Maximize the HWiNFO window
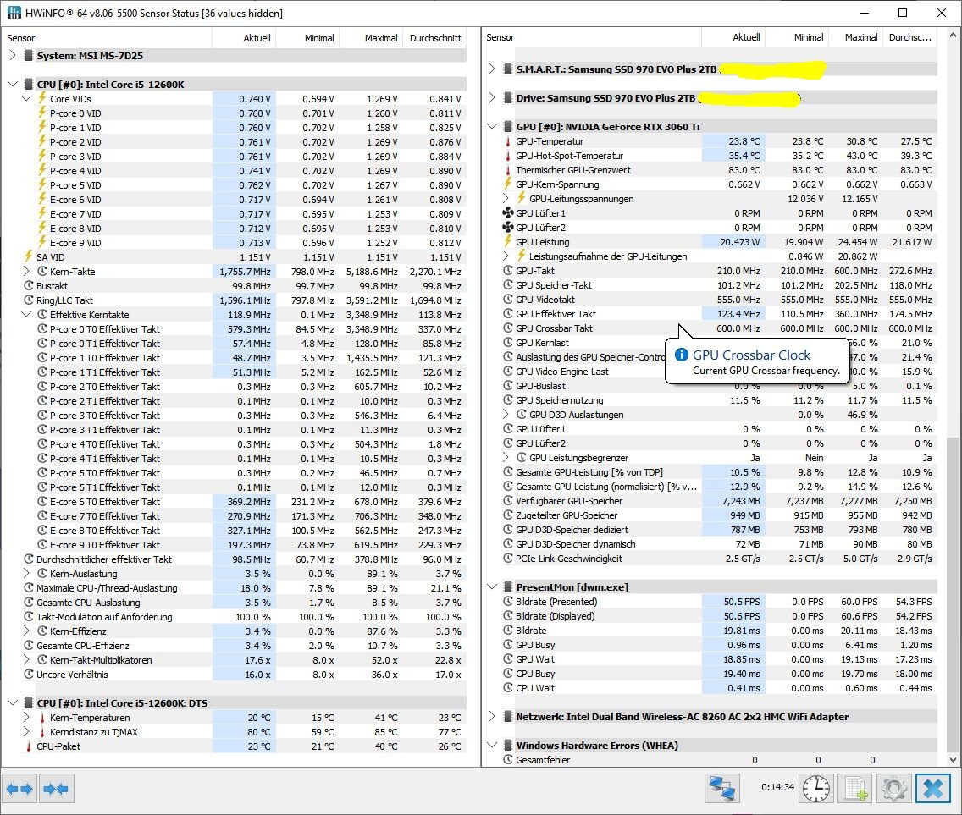The image size is (962, 815). (903, 13)
